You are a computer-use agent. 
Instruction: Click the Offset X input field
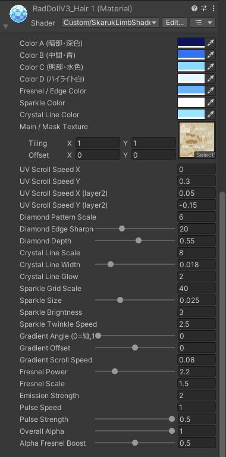98,155
